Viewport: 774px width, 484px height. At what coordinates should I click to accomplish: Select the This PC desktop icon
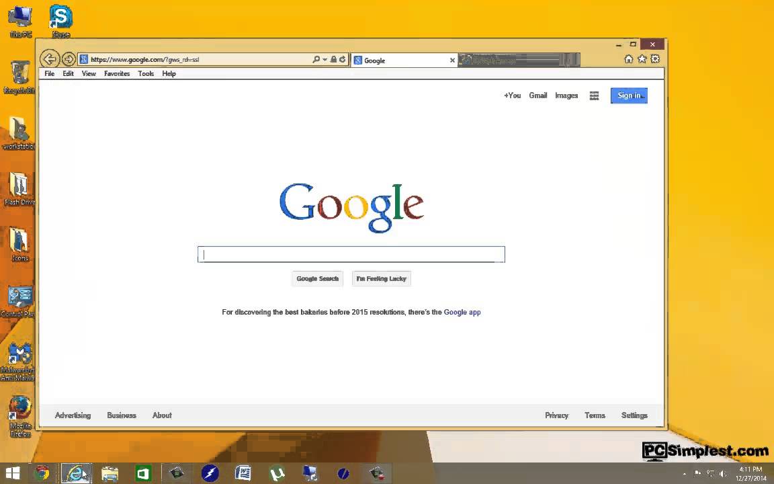[x=20, y=22]
